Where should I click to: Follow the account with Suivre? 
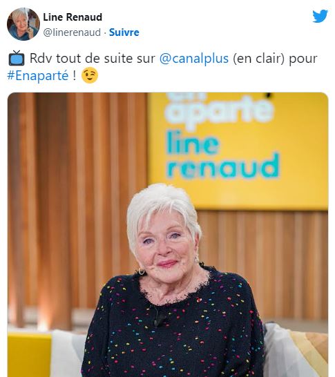(124, 32)
